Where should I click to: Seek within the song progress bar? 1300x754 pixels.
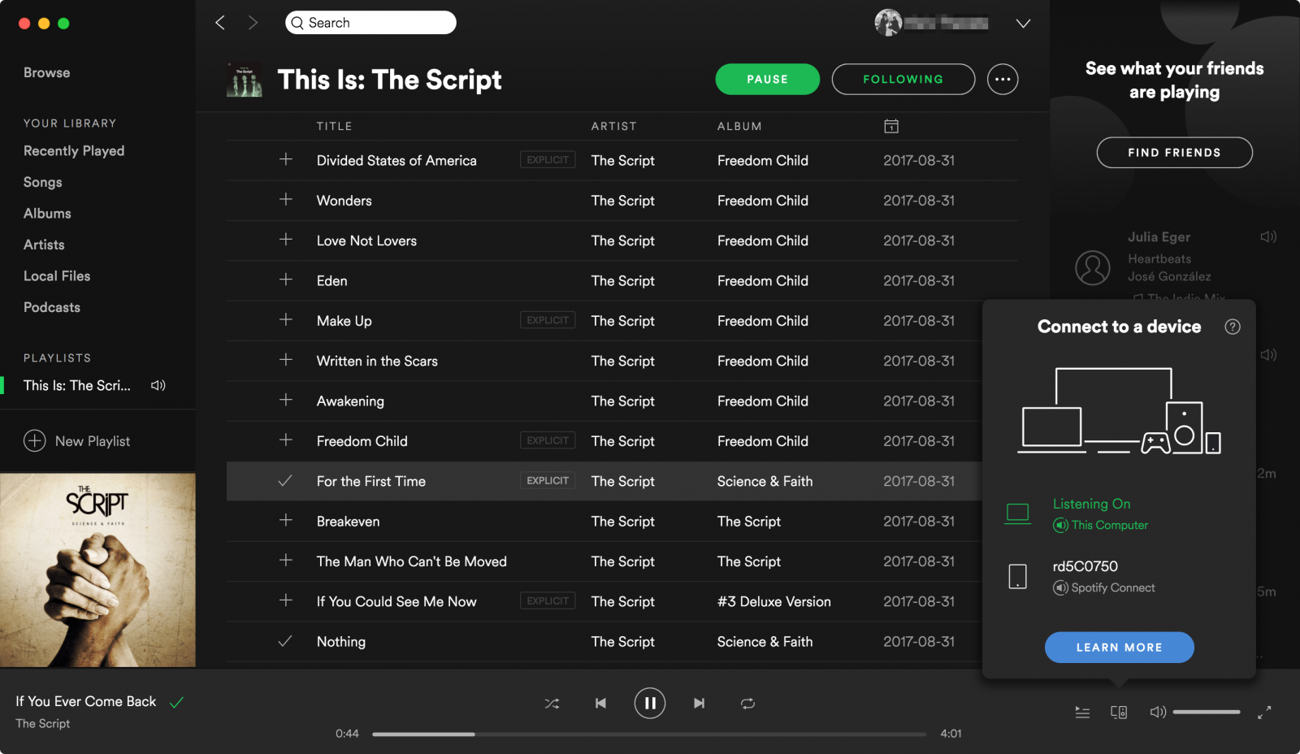pyautogui.click(x=649, y=734)
